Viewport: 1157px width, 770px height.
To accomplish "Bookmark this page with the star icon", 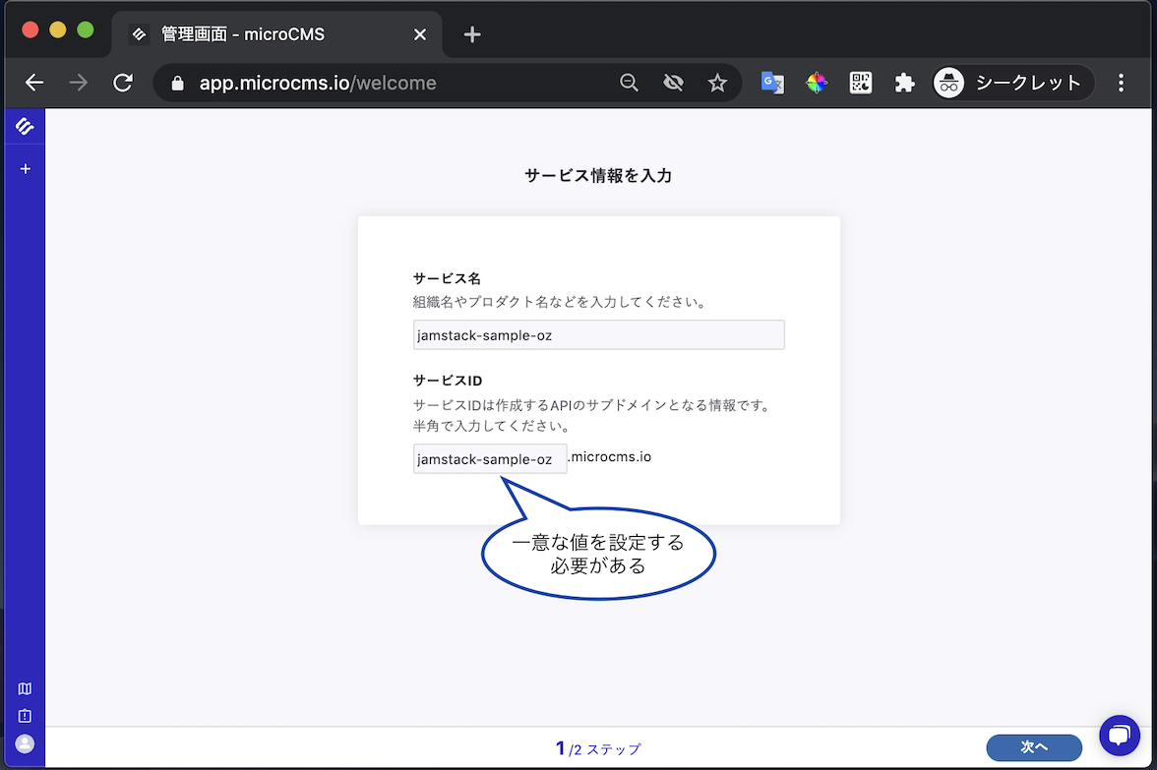I will (x=717, y=83).
